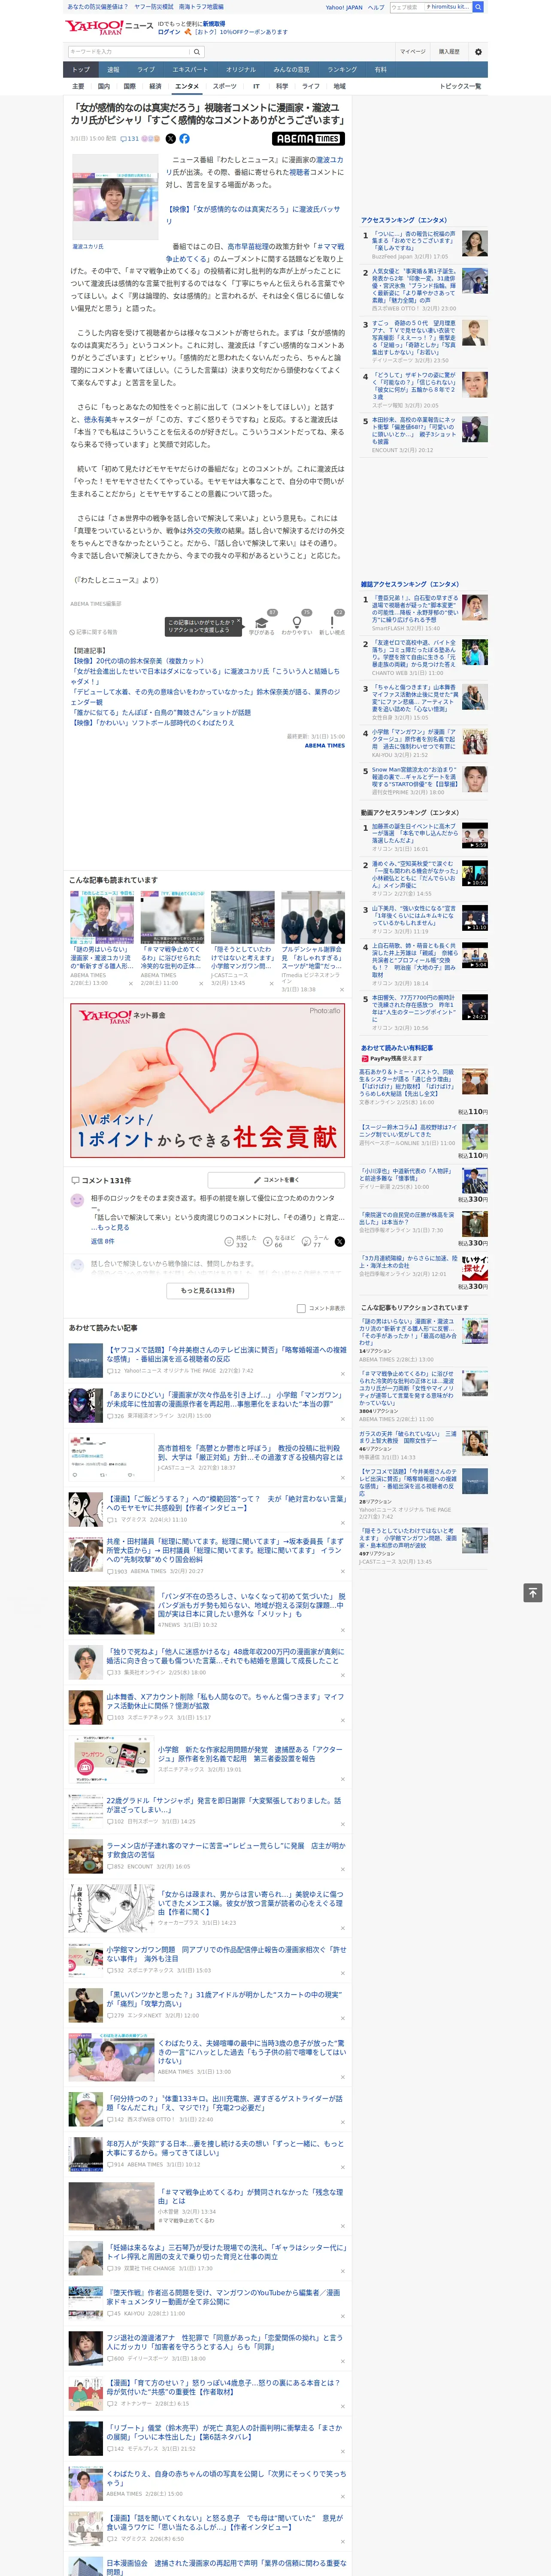Click 購入履歴 link
The height and width of the screenshot is (2576, 551).
click(x=448, y=52)
